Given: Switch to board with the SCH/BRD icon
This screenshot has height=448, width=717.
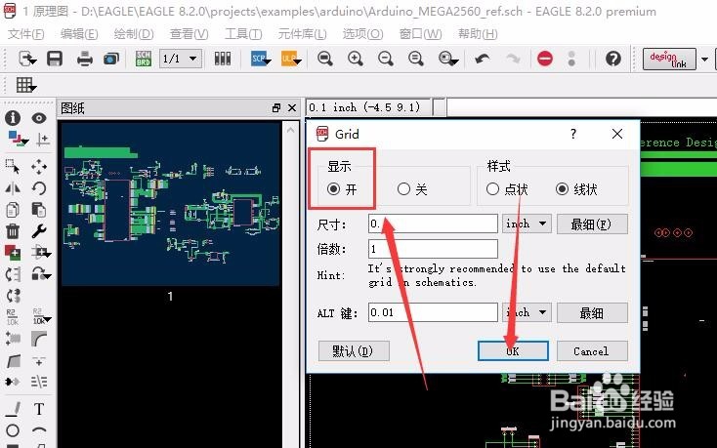Looking at the screenshot, I should (x=144, y=59).
